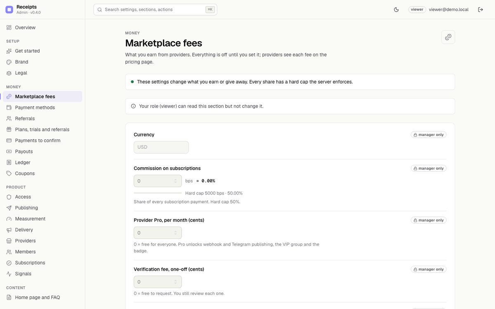
Task: Click the commission hard cap progress bar
Action: 158,193
